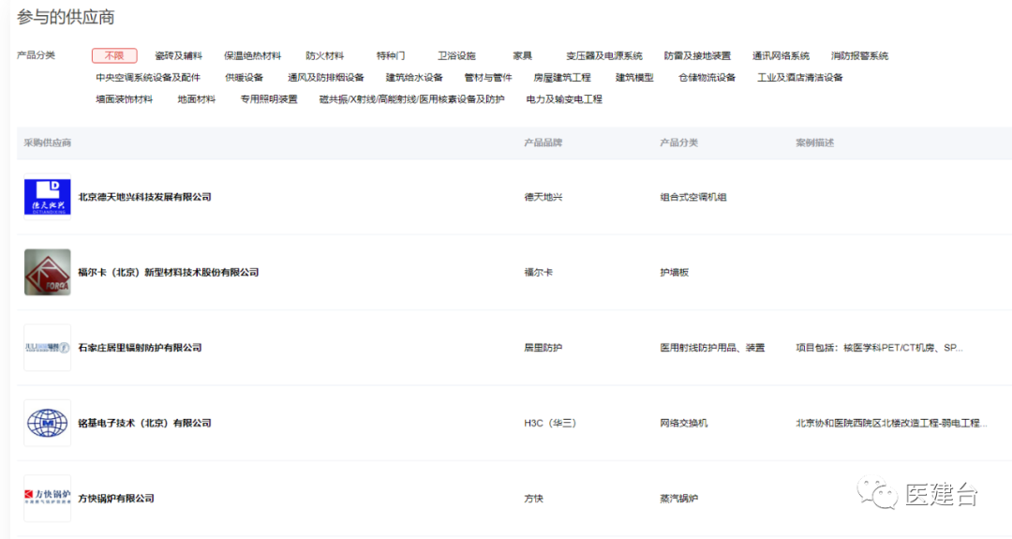
Task: Click the 方快 brand cell
Action: [x=534, y=499]
